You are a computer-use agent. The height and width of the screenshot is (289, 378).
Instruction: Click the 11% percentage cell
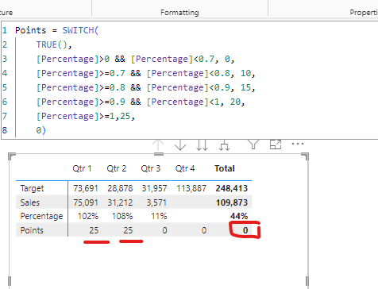(159, 216)
